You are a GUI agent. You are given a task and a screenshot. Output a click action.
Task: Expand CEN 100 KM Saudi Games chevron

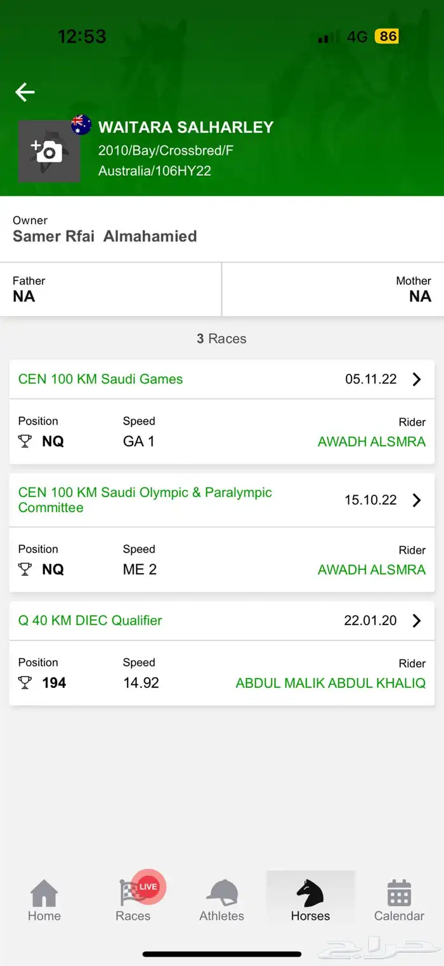click(417, 380)
